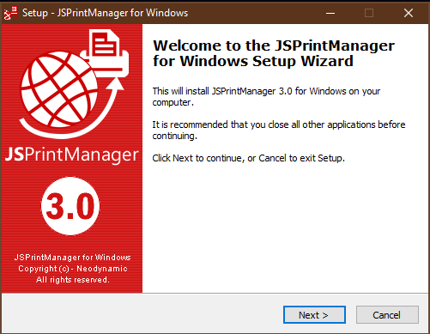Click the greyed-out maximize button
The image size is (430, 334).
[x=369, y=13]
